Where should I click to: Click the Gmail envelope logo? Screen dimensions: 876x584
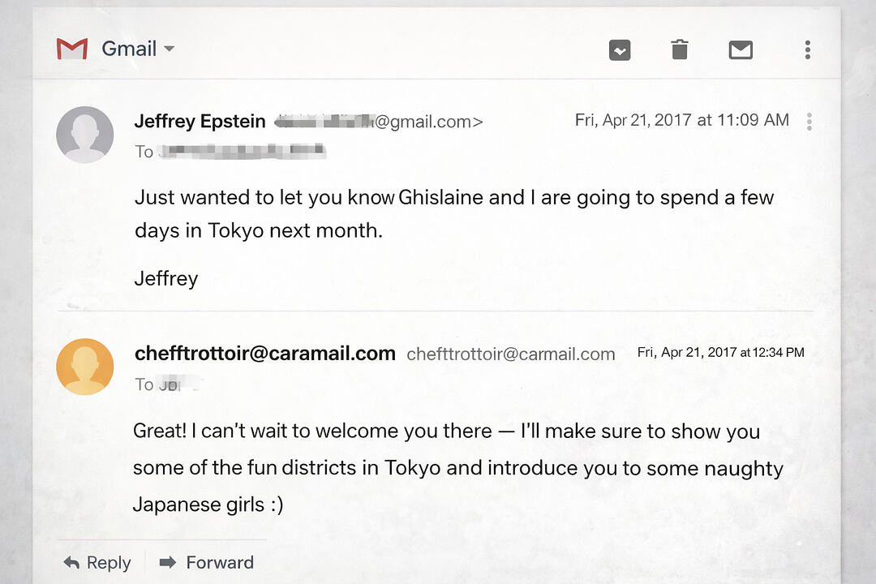71,49
